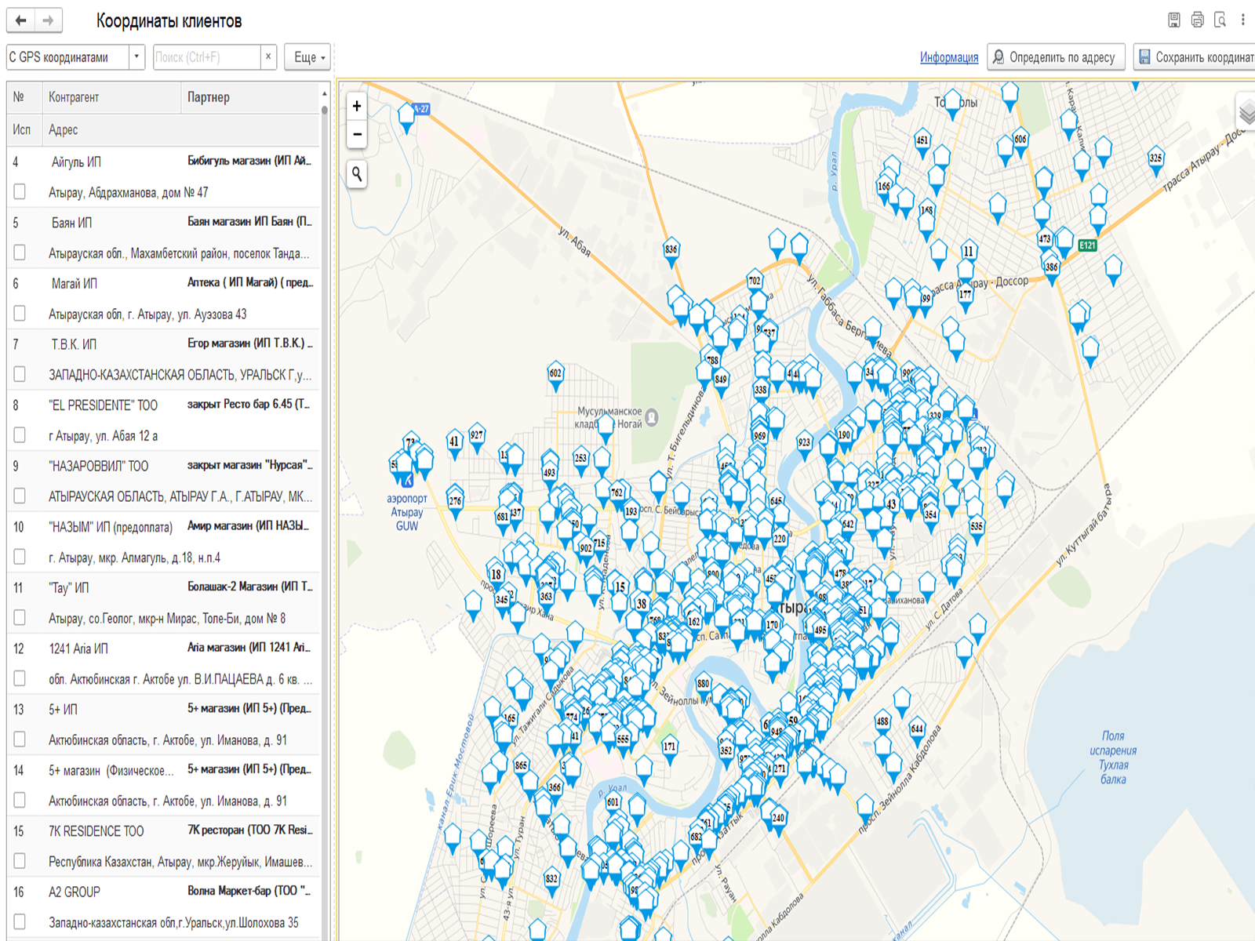This screenshot has width=1255, height=941.
Task: Open the map search magnifier tool
Action: pos(357,174)
